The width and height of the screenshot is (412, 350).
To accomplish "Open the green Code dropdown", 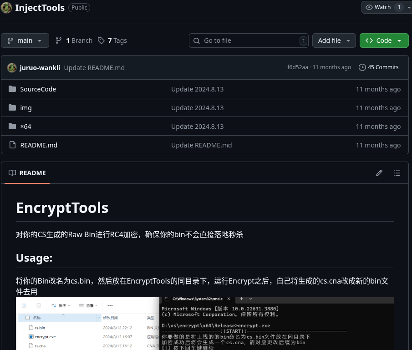I will [384, 41].
